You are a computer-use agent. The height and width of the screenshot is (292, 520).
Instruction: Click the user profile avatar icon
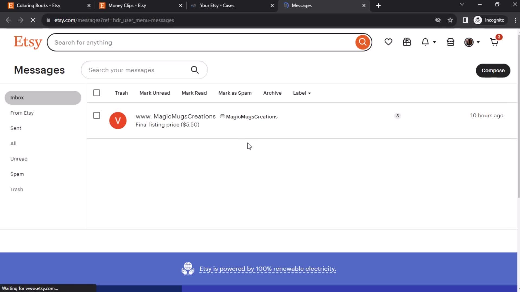(x=469, y=42)
